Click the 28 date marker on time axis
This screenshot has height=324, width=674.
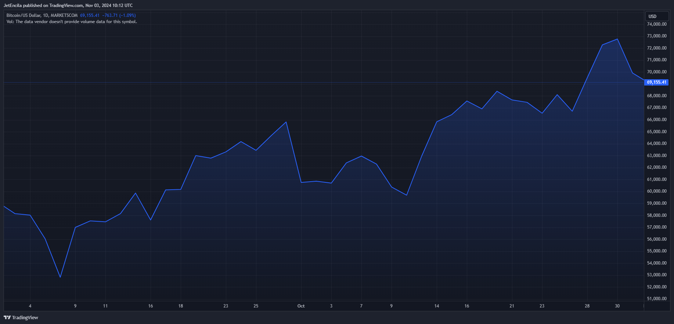[x=587, y=306]
